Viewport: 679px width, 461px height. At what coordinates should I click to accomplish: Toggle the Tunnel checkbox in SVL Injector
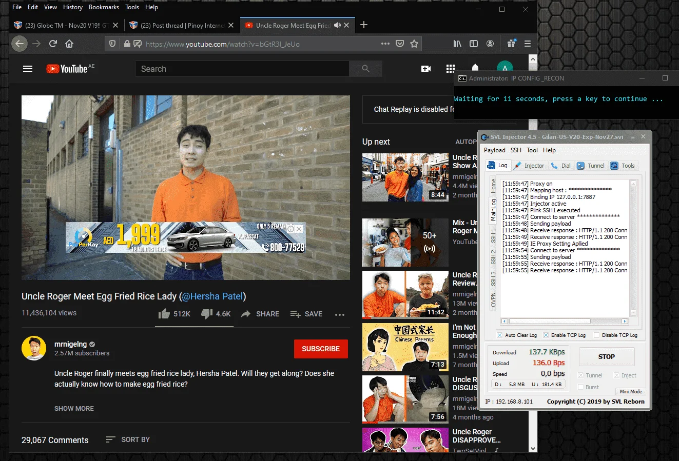[581, 375]
